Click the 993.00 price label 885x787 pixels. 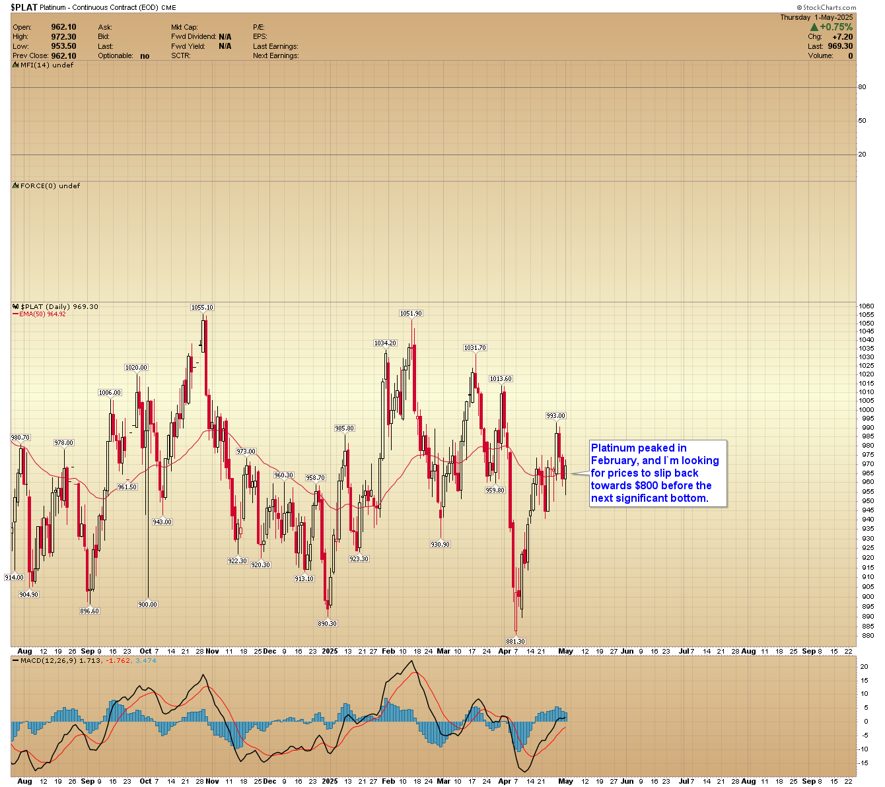point(556,416)
